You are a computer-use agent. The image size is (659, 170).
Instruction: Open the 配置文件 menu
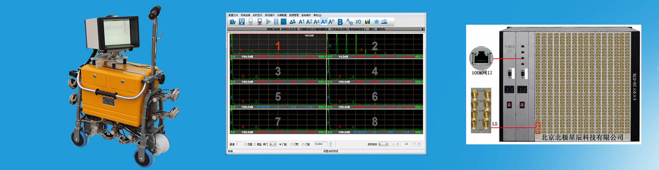point(233,15)
